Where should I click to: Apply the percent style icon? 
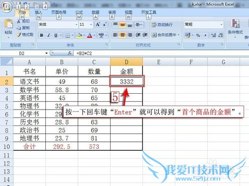tap(198, 35)
